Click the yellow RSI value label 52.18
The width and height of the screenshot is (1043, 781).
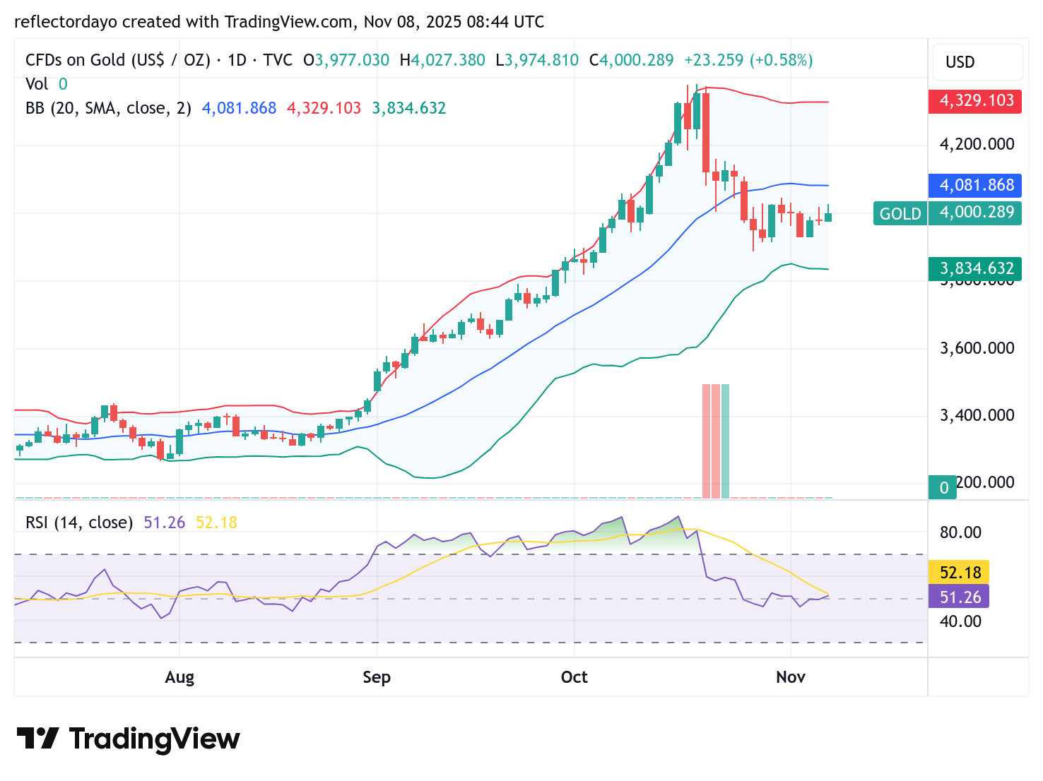click(959, 572)
